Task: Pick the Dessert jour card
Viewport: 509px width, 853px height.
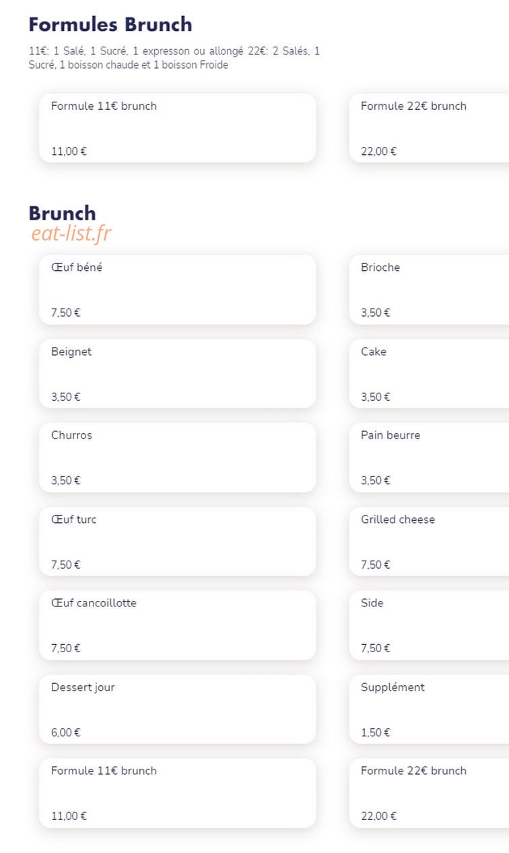Action: [x=177, y=709]
